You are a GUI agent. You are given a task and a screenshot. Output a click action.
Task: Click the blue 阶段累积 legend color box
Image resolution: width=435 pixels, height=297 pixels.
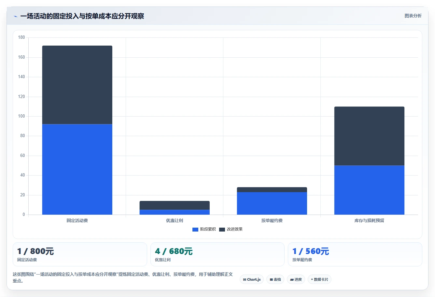195,230
